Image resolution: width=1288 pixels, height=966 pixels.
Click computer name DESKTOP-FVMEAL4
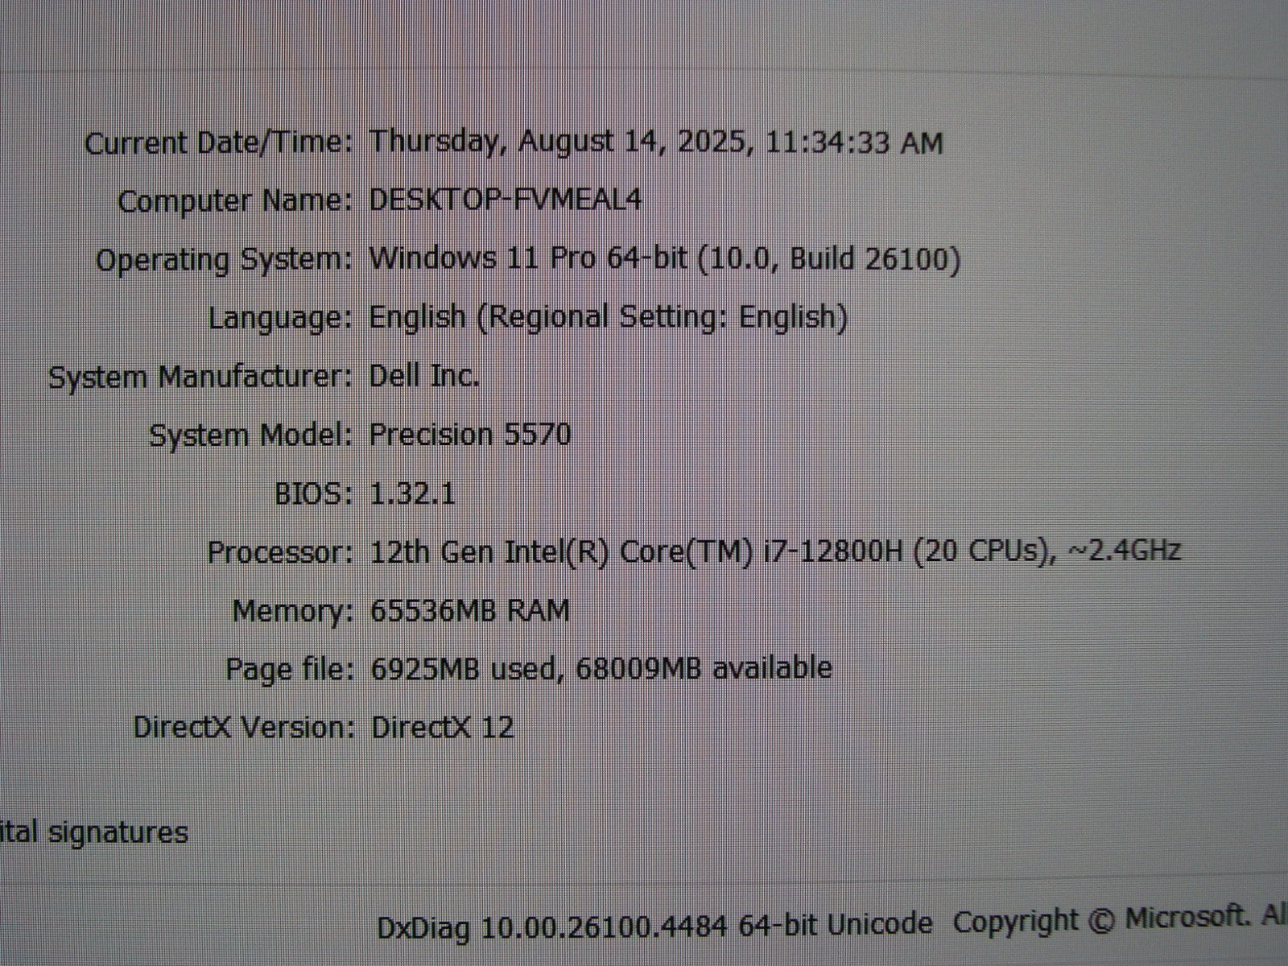pyautogui.click(x=505, y=200)
